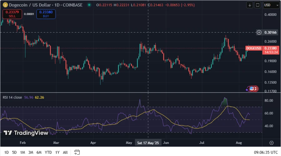The image size is (281, 156).
Task: Click the 09:06:35 UTC timezone clock
Action: [x=266, y=153]
